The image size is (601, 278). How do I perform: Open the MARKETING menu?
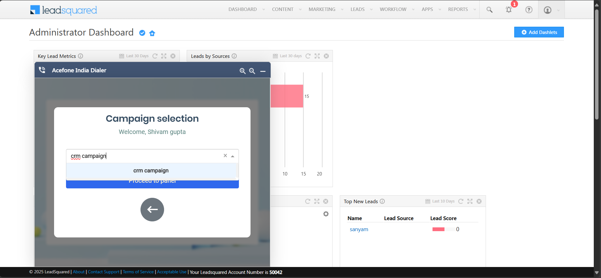322,9
